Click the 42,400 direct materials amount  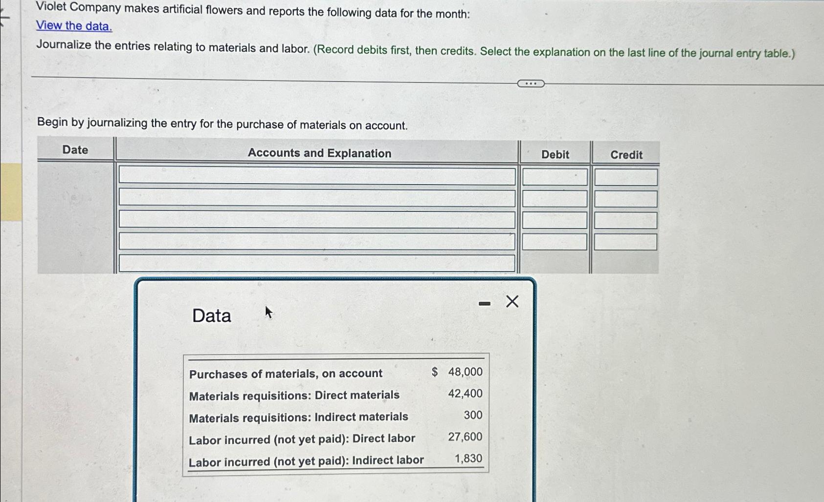point(465,394)
